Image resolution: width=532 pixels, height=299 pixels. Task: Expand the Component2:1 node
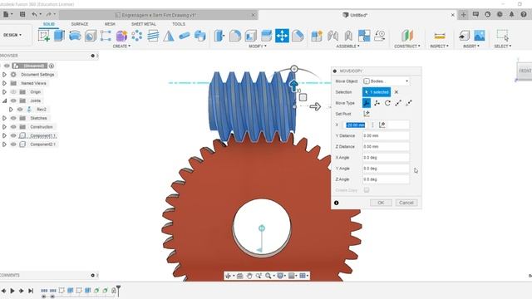click(x=4, y=145)
